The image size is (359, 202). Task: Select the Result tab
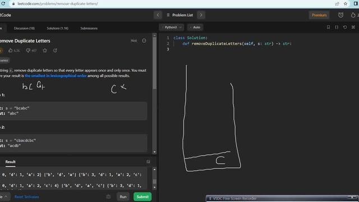click(10, 162)
